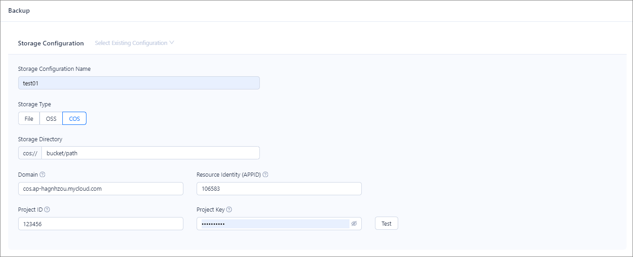
Task: Click the help icon beside Resource Identity (APPID)
Action: (265, 174)
